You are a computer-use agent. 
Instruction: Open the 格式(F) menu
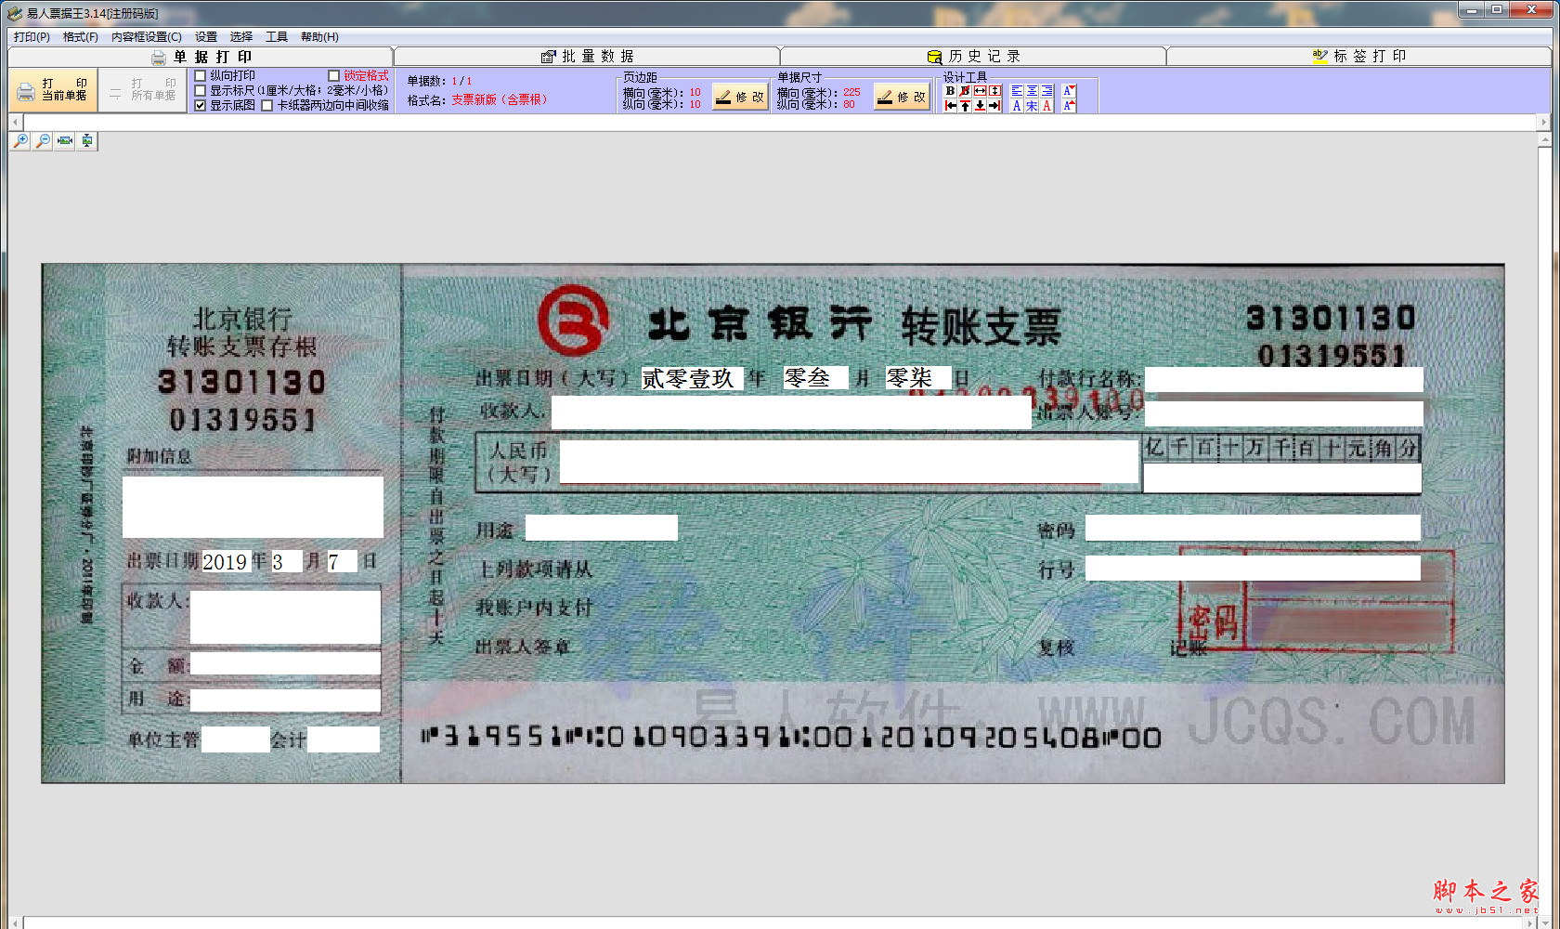(81, 37)
